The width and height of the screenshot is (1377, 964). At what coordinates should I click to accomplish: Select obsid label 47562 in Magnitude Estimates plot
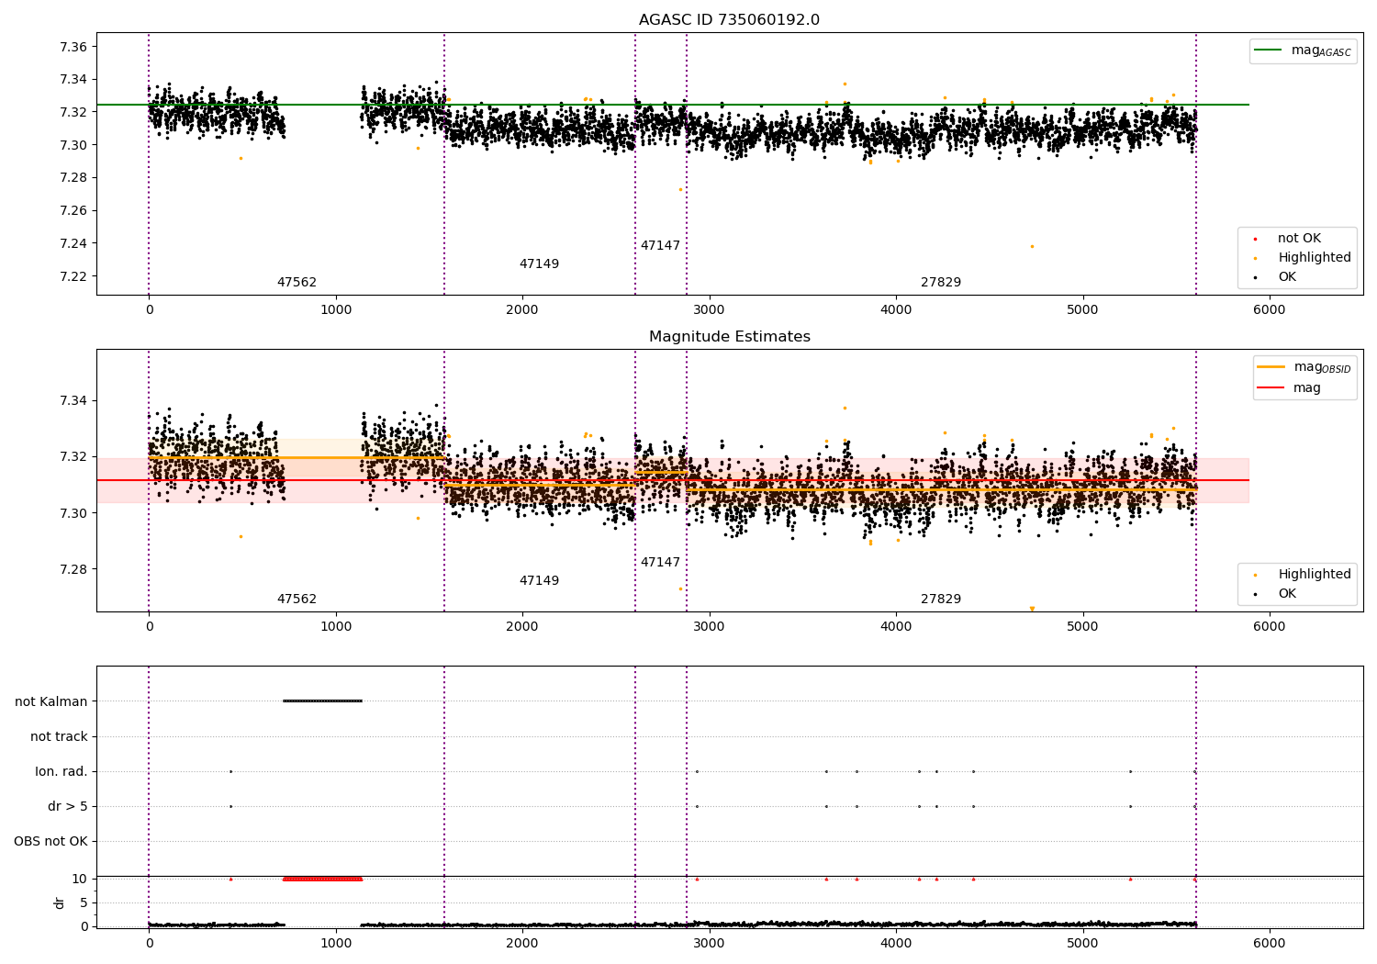(x=297, y=600)
